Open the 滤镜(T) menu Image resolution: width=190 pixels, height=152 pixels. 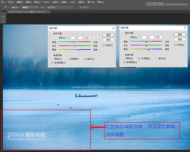click(x=64, y=2)
